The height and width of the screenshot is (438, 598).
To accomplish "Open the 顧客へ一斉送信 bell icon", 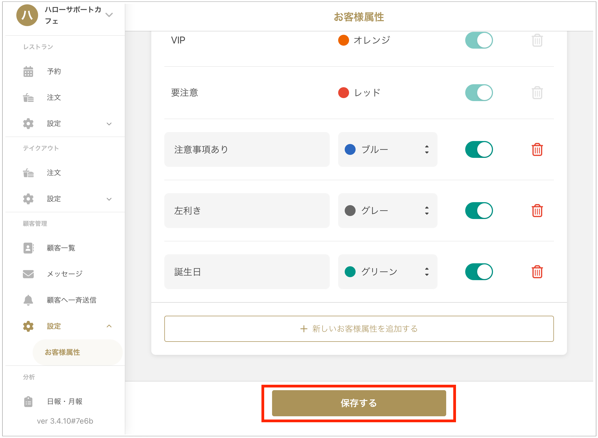I will [x=28, y=300].
